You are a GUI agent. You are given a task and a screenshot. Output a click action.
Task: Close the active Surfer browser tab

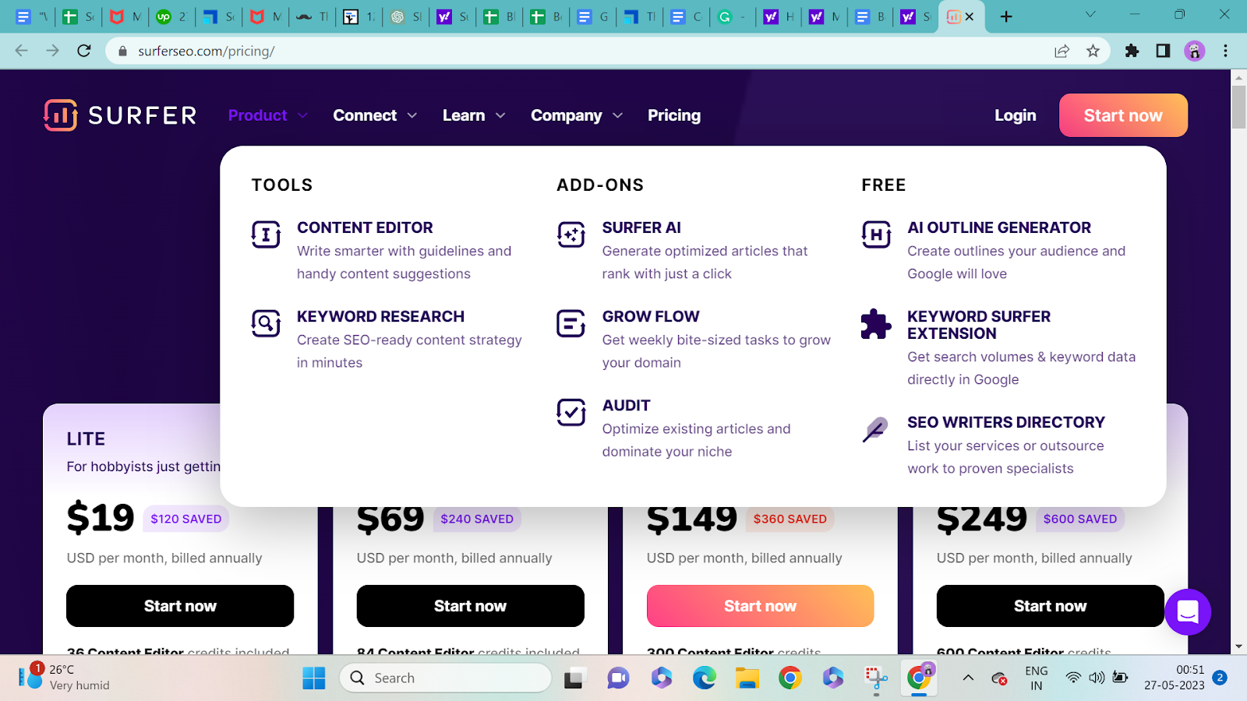pyautogui.click(x=970, y=16)
